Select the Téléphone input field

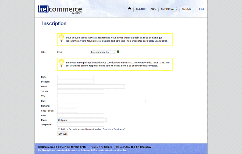80,124
